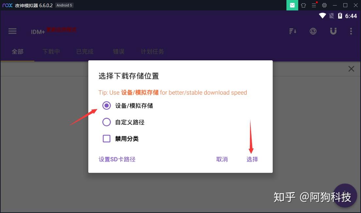This screenshot has width=361, height=213.
Task: Open the Nox theme shirt icon
Action: 303,5
